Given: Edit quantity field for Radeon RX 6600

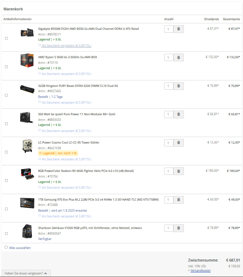Looking at the screenshot, I should 168,172.
